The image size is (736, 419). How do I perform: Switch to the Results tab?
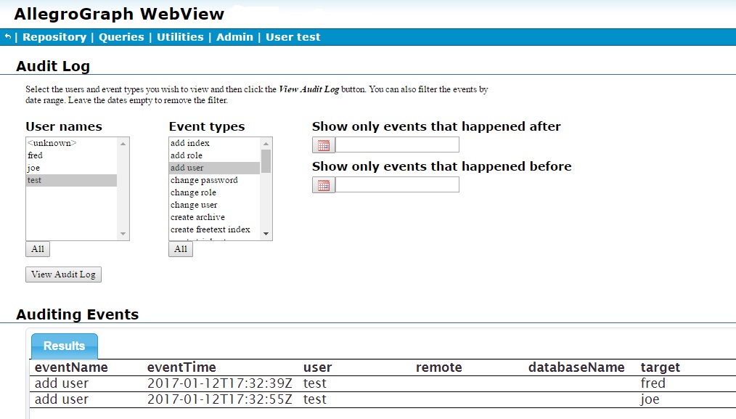pyautogui.click(x=64, y=346)
